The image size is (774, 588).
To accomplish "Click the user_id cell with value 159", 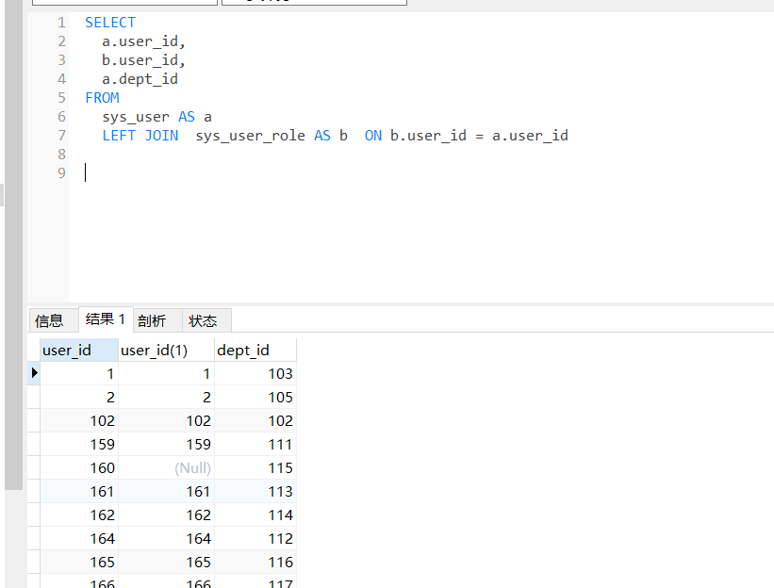I will pyautogui.click(x=102, y=445).
